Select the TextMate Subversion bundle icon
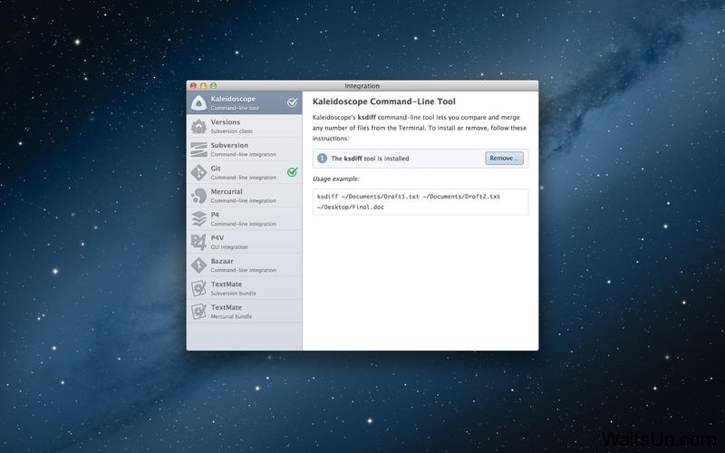The image size is (725, 453). pyautogui.click(x=199, y=288)
